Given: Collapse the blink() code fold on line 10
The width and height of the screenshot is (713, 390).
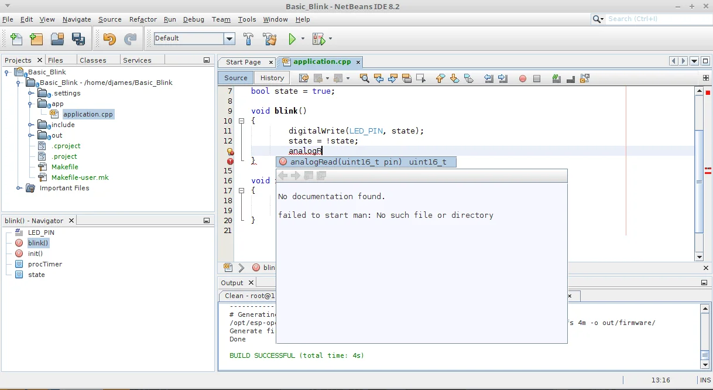Looking at the screenshot, I should [241, 121].
